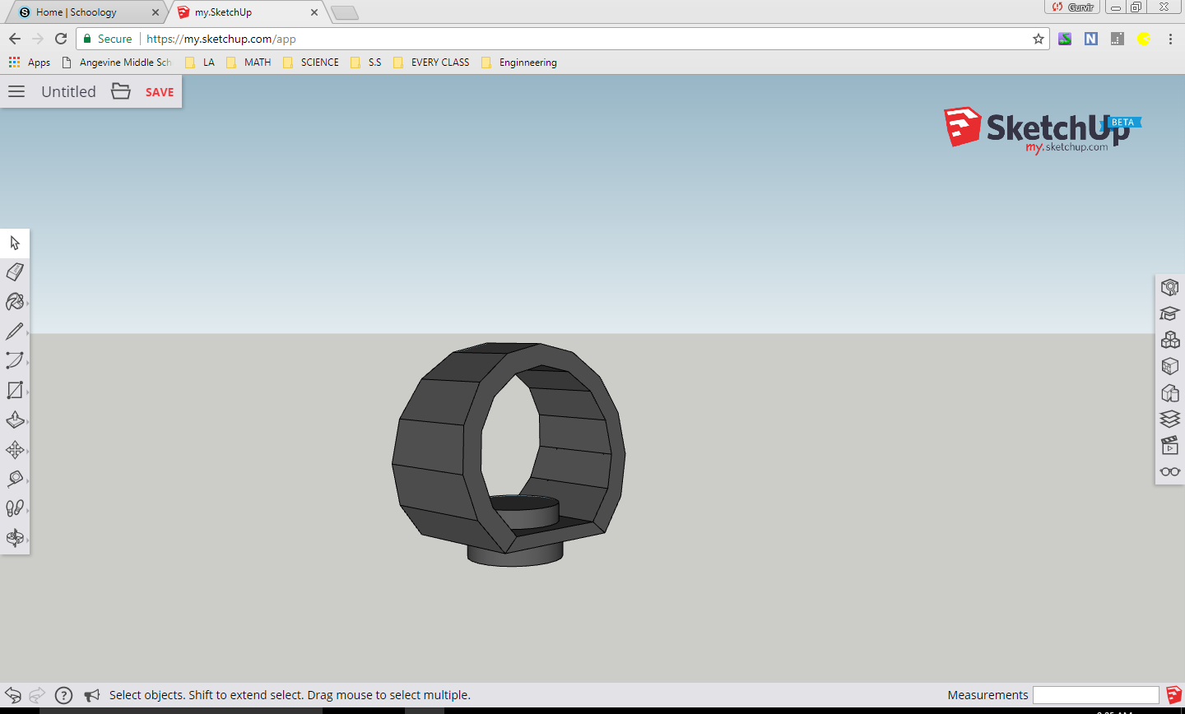
Task: Select the Move tool
Action: click(15, 449)
